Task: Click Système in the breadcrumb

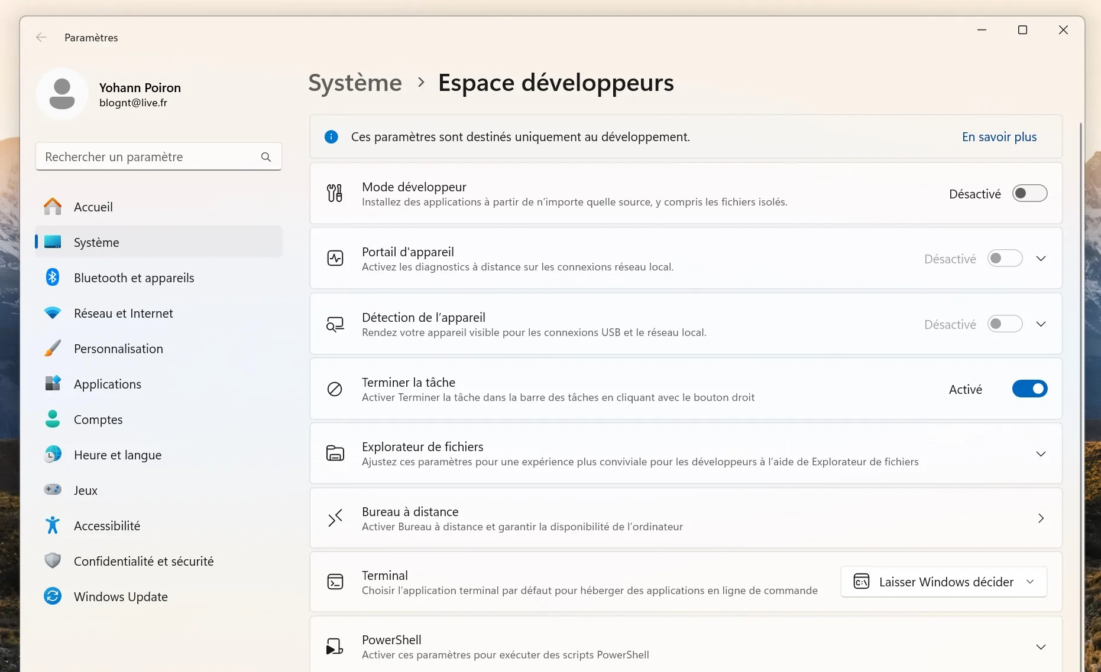Action: coord(355,83)
